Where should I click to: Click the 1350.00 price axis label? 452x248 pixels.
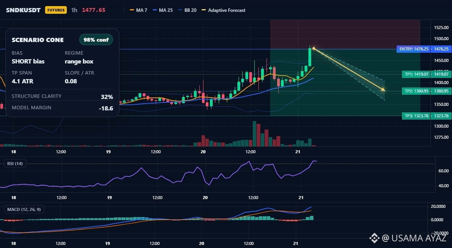441,104
